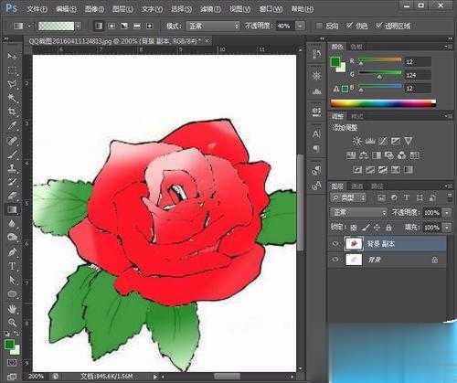
Task: Switch to the 路径 (Paths) tab
Action: 377,186
